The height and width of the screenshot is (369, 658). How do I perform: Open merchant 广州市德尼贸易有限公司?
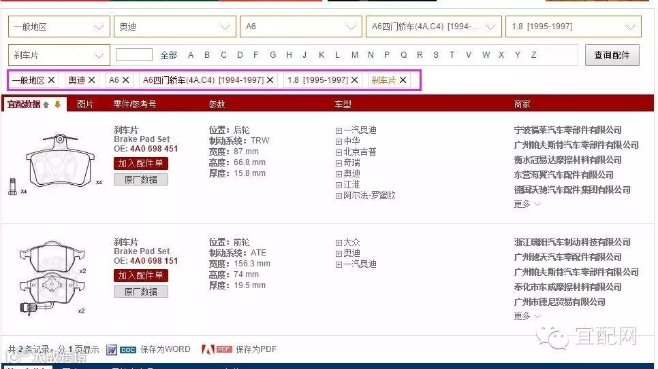(559, 302)
